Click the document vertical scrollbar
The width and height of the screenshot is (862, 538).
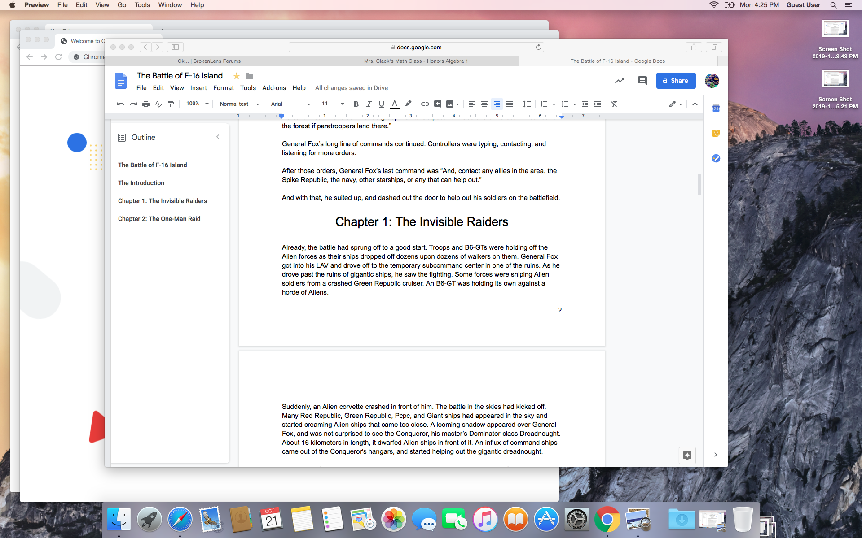pyautogui.click(x=699, y=185)
